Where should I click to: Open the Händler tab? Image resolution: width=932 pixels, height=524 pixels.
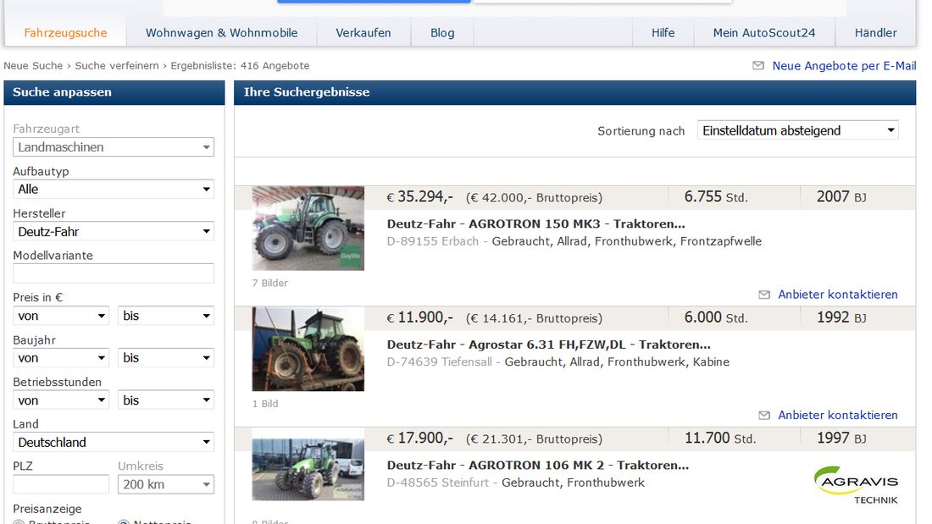[x=875, y=33]
